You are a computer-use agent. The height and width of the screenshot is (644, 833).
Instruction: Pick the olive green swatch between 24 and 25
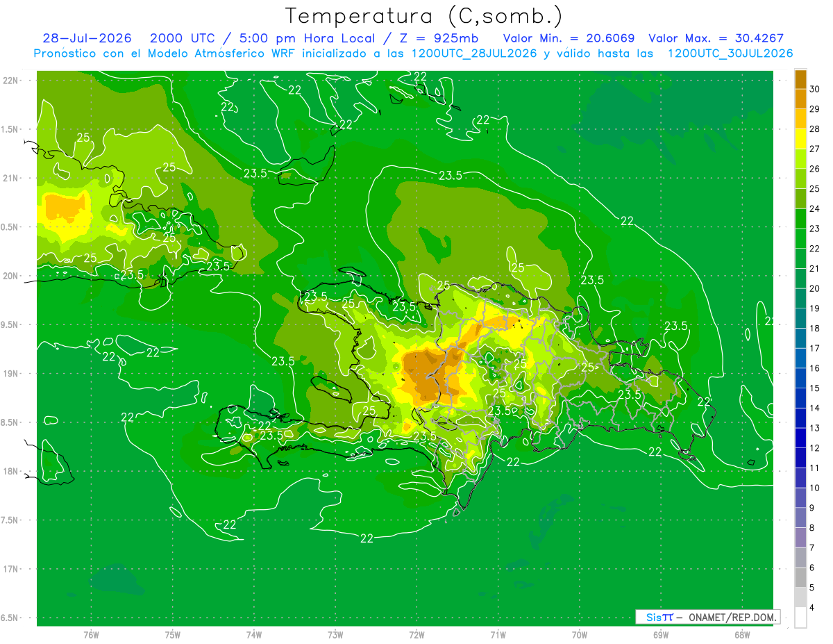pos(800,199)
